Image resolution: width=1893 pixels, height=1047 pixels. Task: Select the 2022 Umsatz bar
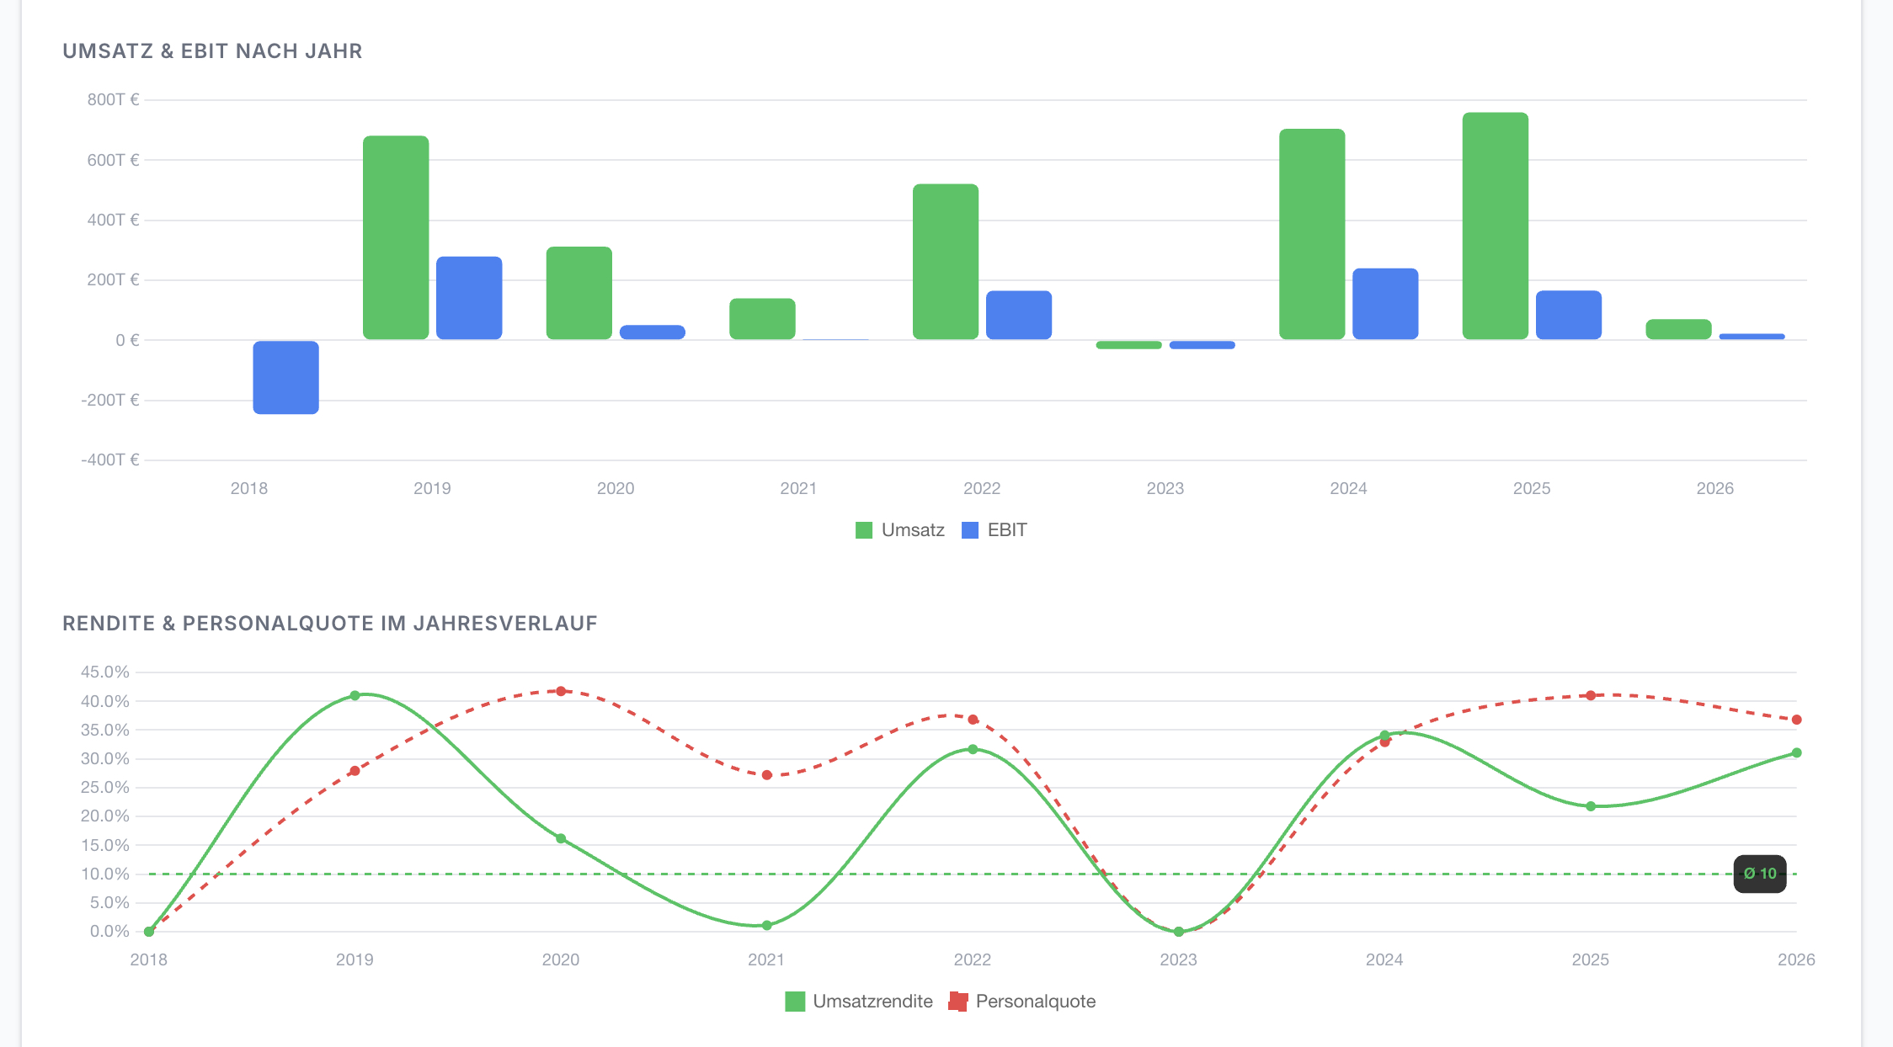click(946, 262)
